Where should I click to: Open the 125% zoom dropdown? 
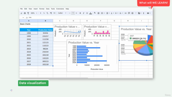(34, 13)
